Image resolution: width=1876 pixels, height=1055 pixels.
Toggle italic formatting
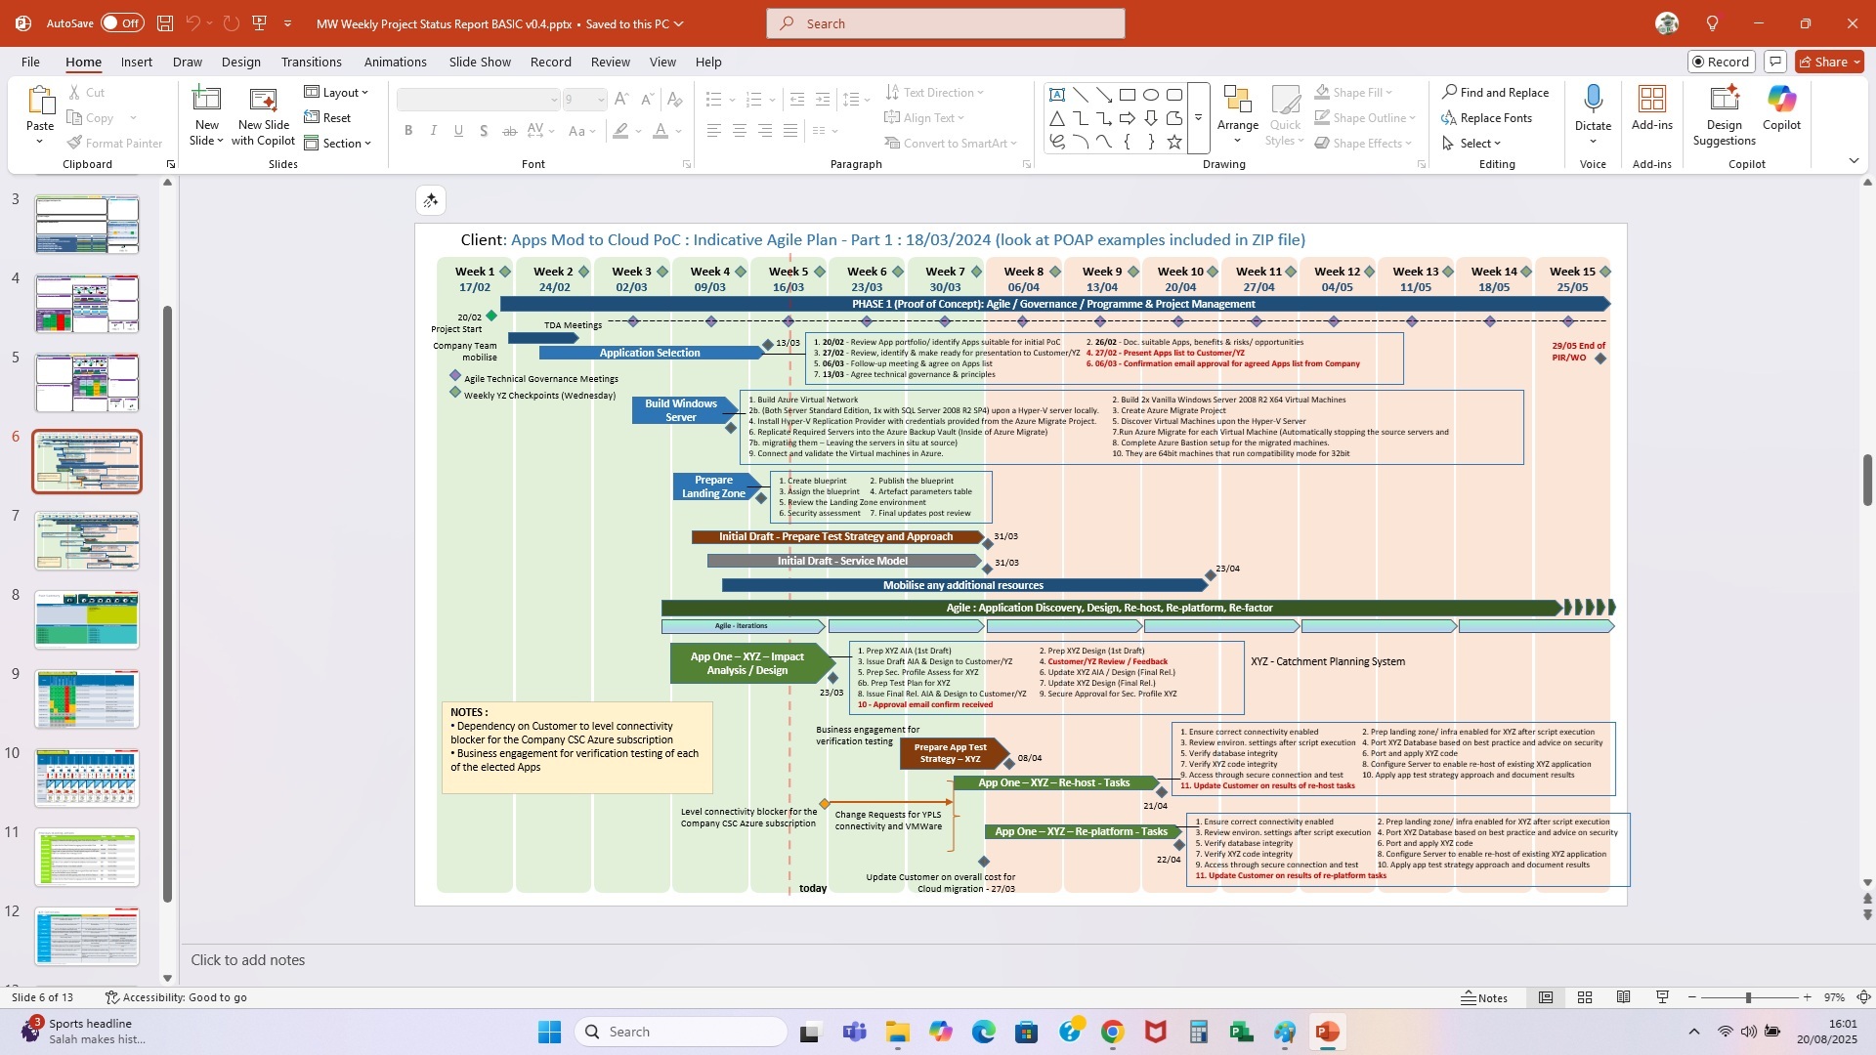point(433,130)
